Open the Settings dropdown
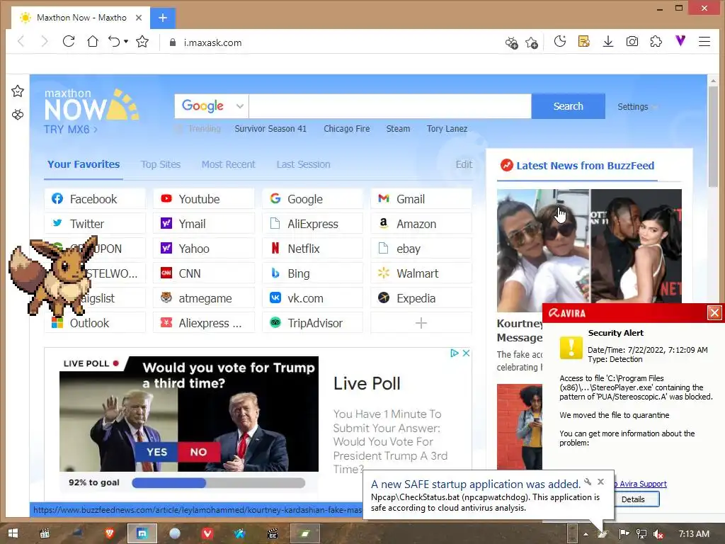Image resolution: width=725 pixels, height=544 pixels. pyautogui.click(x=637, y=106)
